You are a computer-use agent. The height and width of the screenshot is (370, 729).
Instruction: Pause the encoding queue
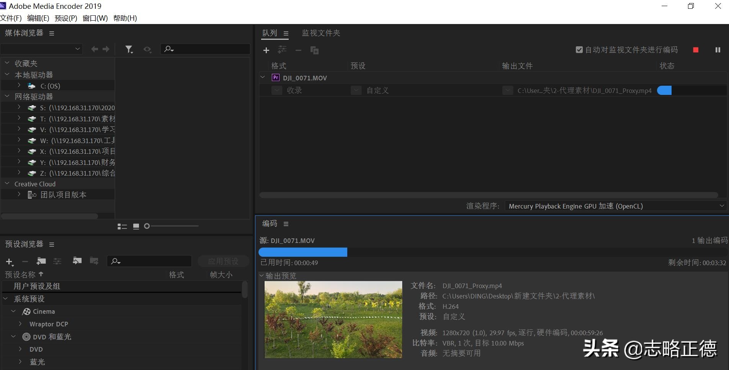(x=718, y=50)
